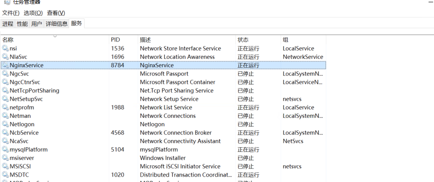Click the gear icon of NgcSvc

pyautogui.click(x=5, y=74)
